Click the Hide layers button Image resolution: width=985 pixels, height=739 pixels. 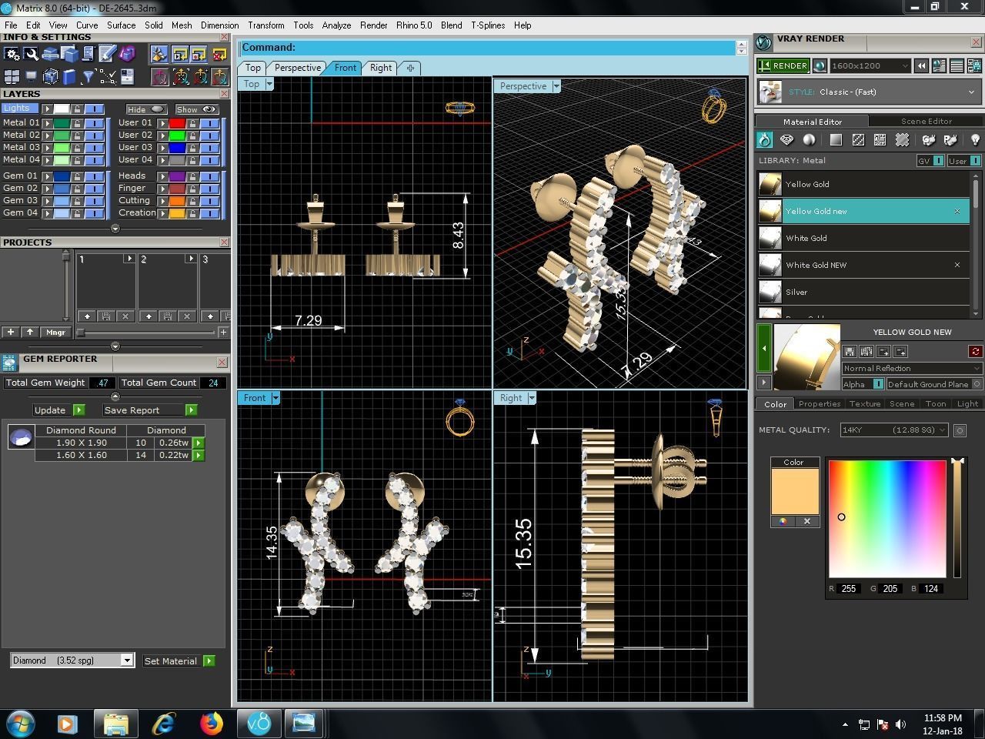pos(147,109)
